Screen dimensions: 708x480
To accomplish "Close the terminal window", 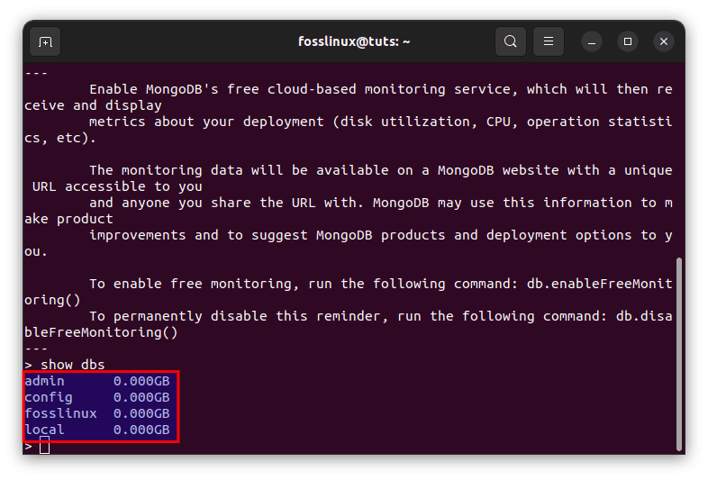I will click(664, 41).
